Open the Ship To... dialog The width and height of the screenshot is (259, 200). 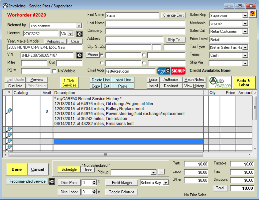[175, 40]
